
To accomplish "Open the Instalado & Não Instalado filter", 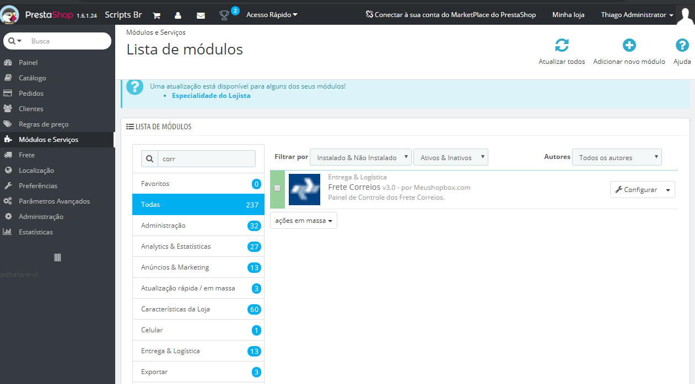I will [360, 158].
